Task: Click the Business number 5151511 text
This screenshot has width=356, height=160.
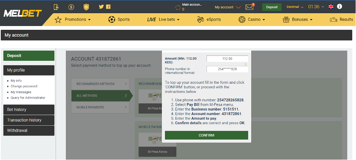Action: tap(215, 109)
